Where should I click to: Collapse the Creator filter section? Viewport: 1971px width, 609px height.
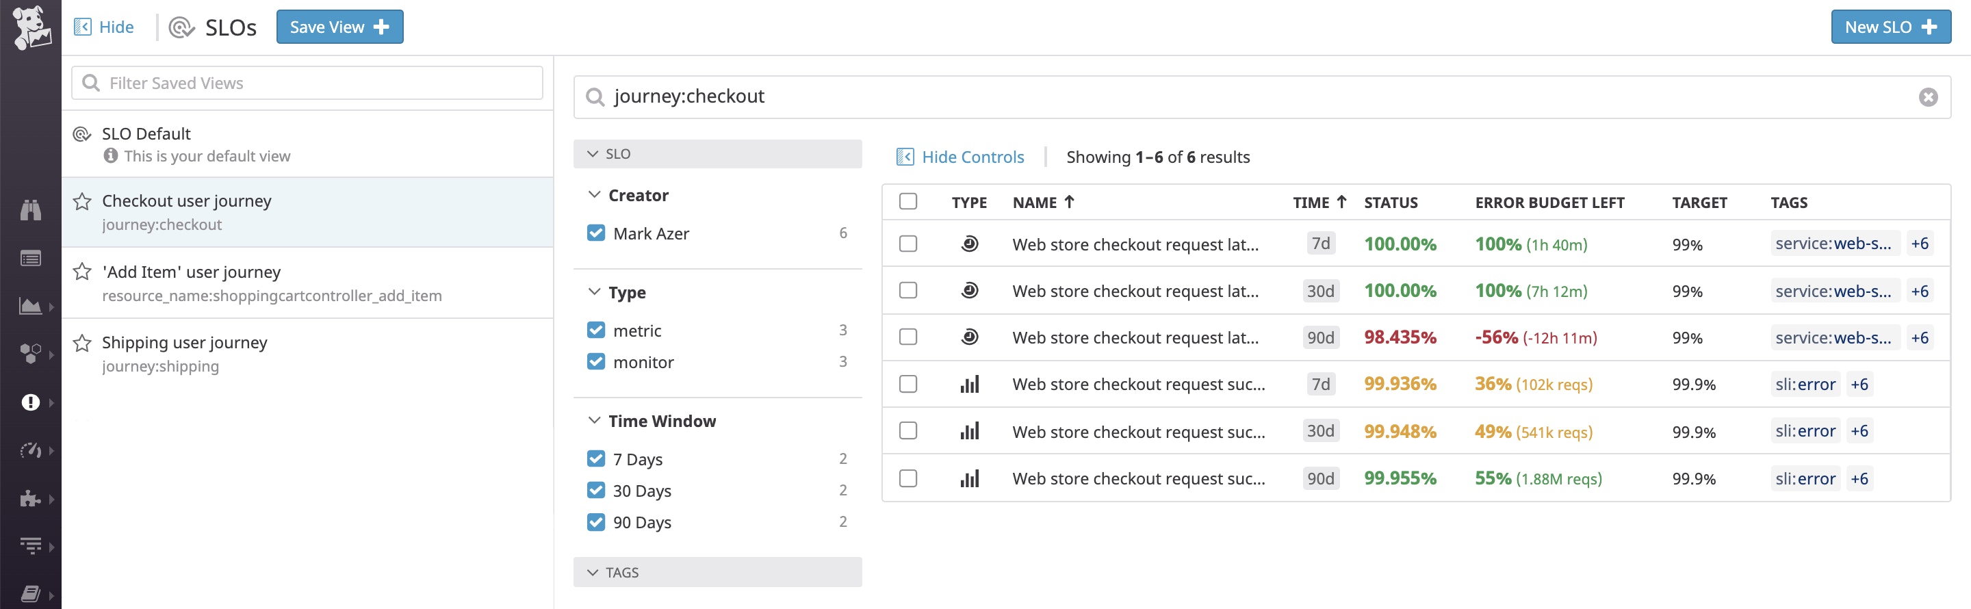[x=595, y=195]
